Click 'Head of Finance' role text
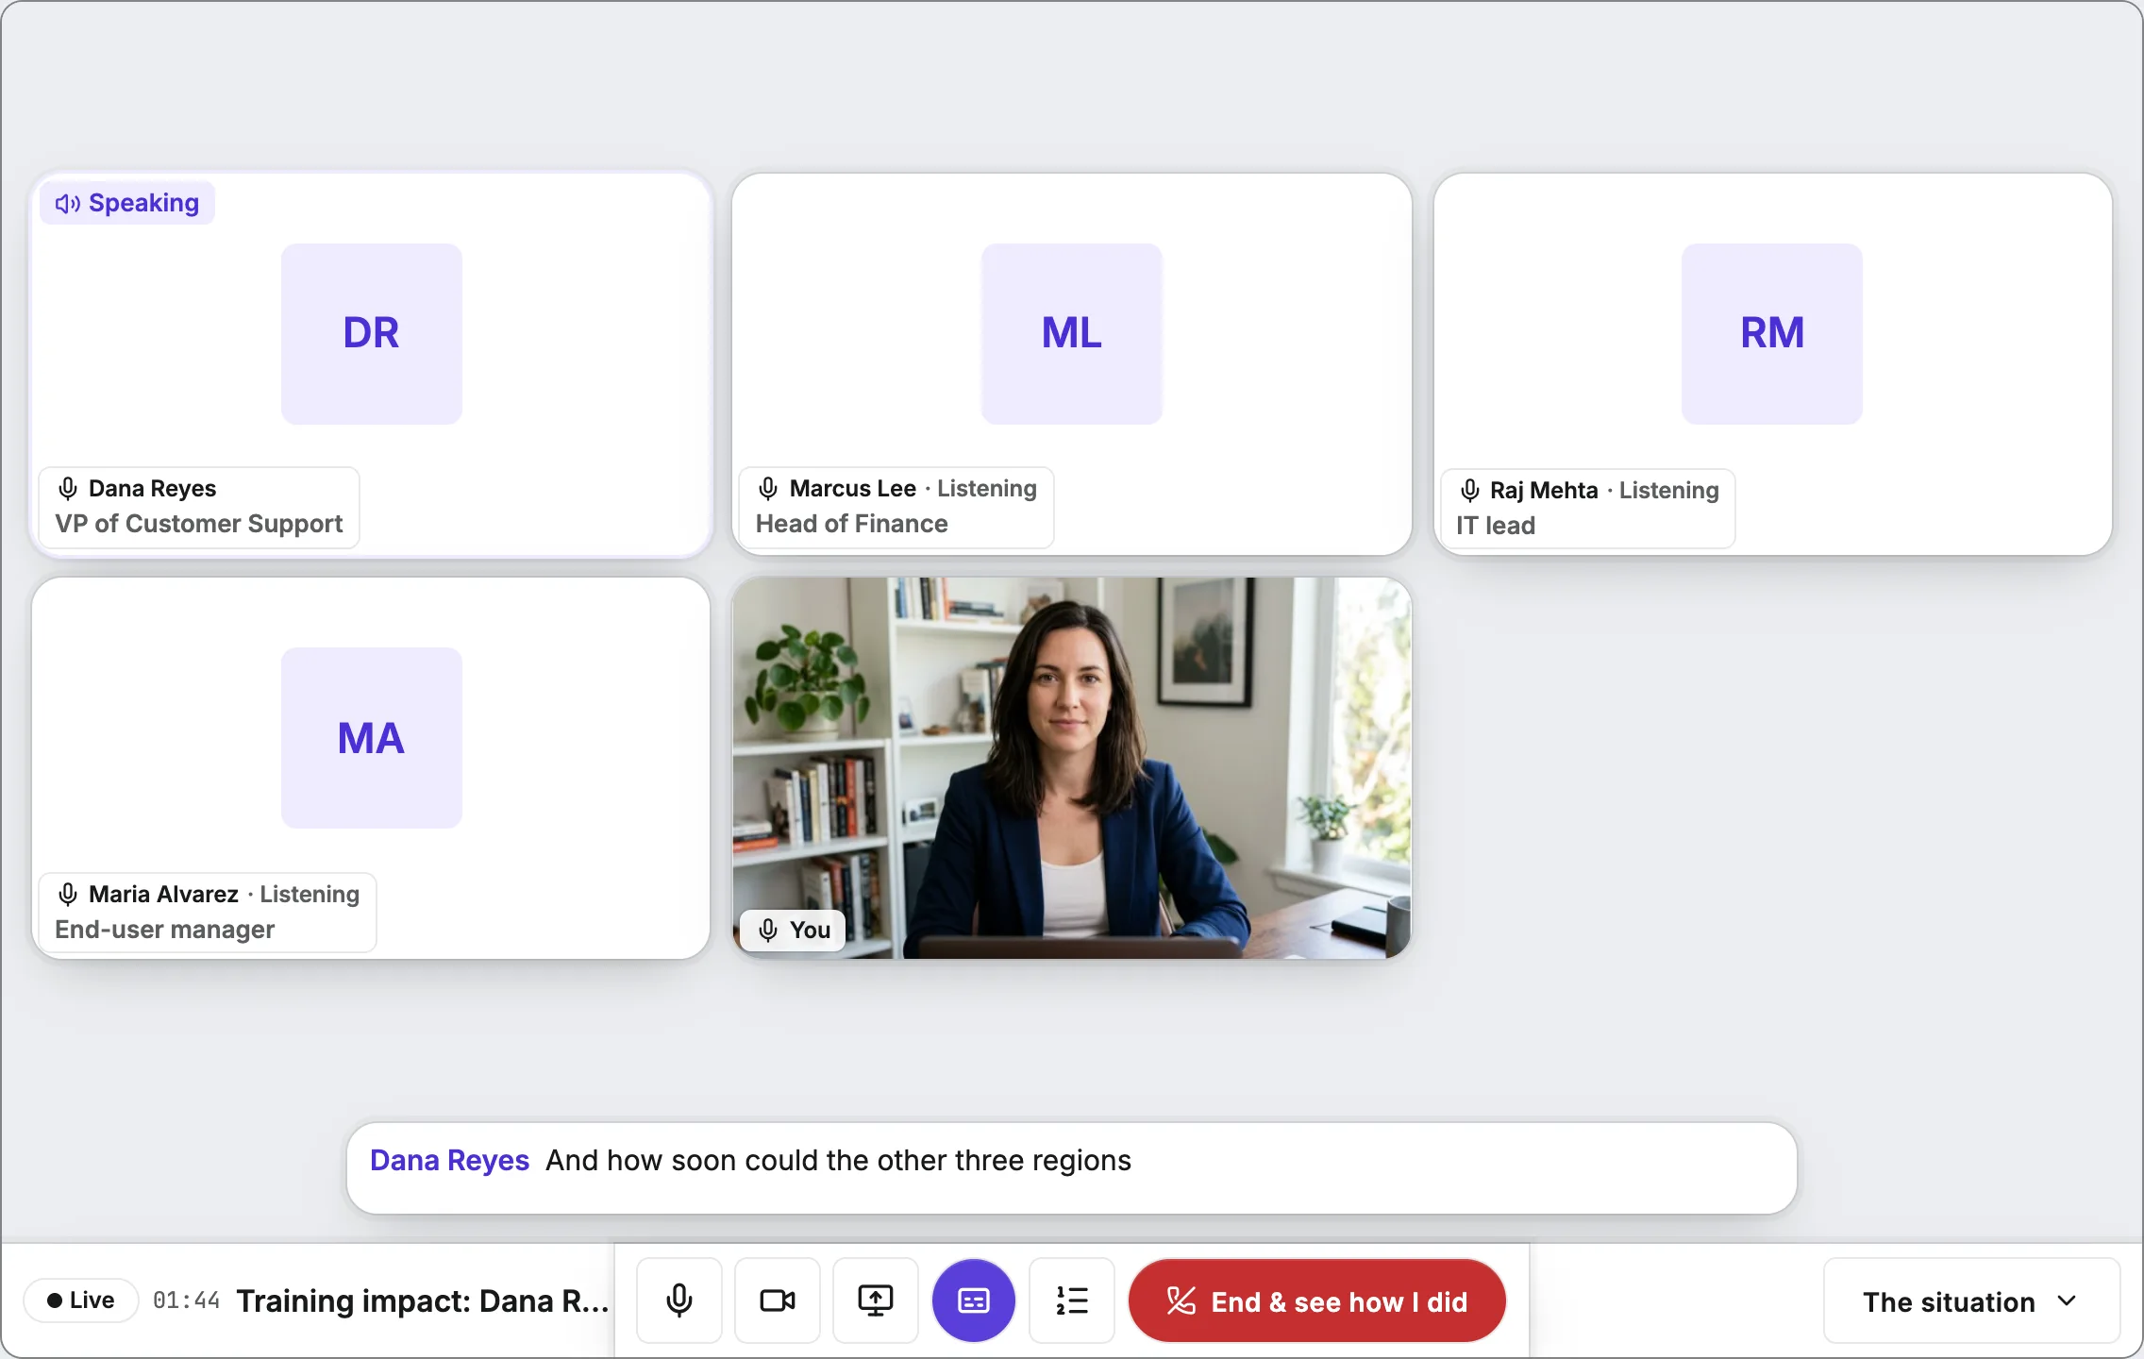Screen dimensions: 2144x1359 point(852,524)
